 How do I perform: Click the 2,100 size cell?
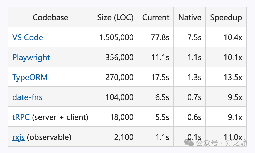(115, 137)
